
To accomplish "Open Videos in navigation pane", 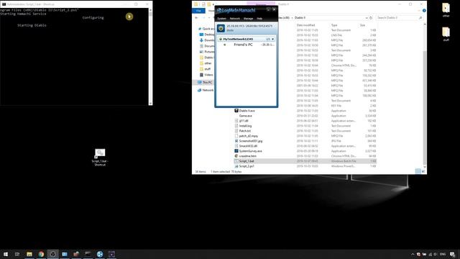I will point(206,75).
